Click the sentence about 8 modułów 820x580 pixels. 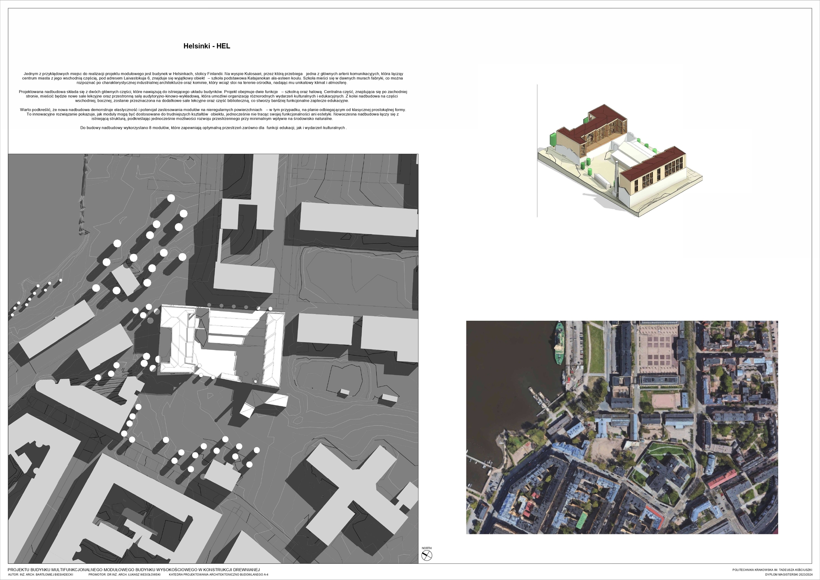(213, 128)
